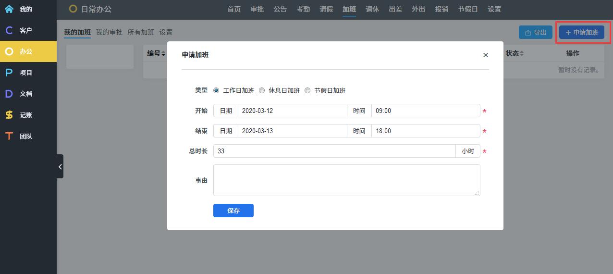This screenshot has height=274, width=613.
Task: Select the 办公 circle icon in sidebar
Action: tap(9, 51)
